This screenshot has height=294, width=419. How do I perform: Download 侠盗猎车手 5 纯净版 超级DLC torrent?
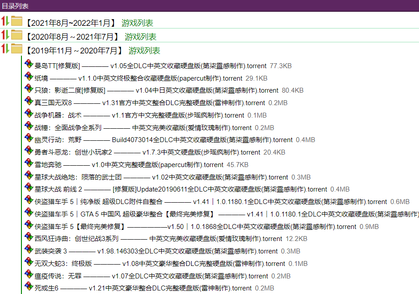click(x=211, y=202)
